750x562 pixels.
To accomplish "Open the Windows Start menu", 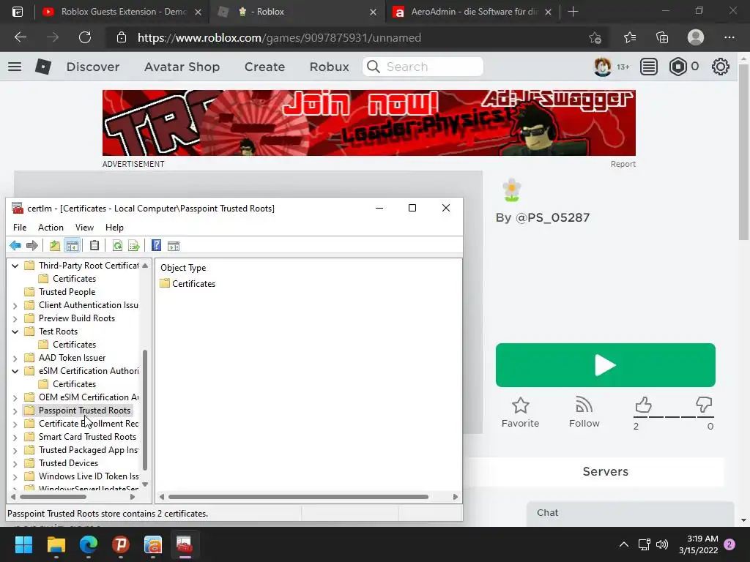I will (23, 544).
